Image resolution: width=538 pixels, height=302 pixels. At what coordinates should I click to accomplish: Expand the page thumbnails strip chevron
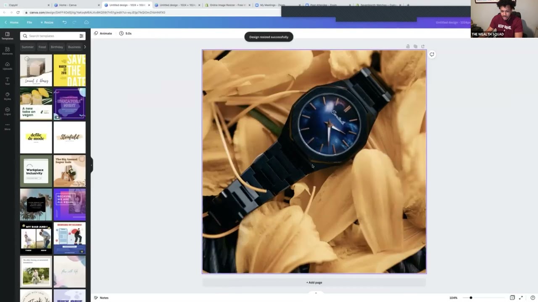316,292
